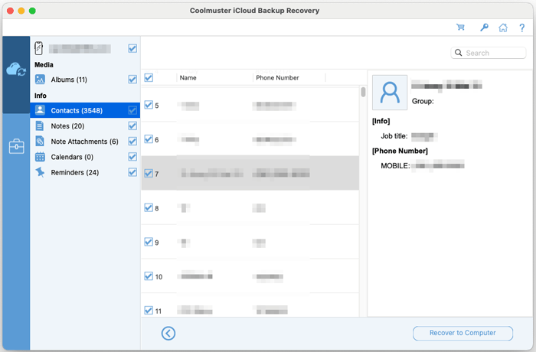Uncheck contact row 5 checkbox
Image resolution: width=536 pixels, height=352 pixels.
[x=149, y=105]
